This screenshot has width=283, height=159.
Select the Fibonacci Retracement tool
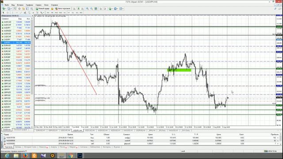29,13
